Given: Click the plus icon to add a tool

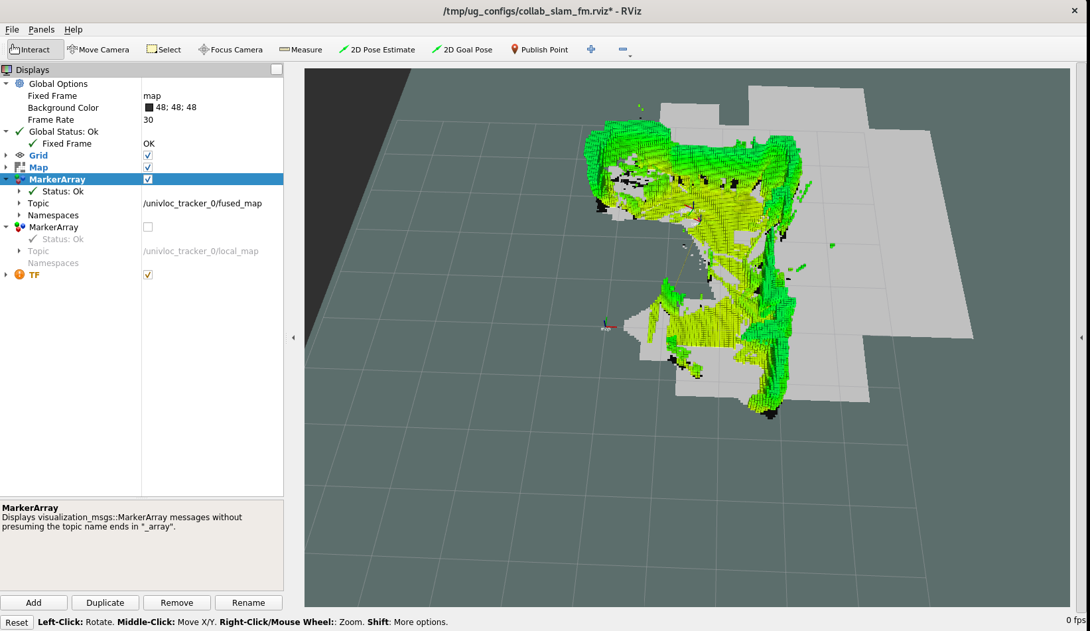Looking at the screenshot, I should 591,50.
